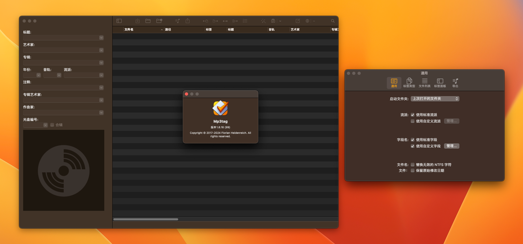Image resolution: width=523 pixels, height=244 pixels.
Task: Click the add folder icon with plus
Action: click(x=159, y=21)
